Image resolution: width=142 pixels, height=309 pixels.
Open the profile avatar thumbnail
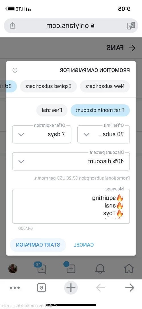[13, 269]
